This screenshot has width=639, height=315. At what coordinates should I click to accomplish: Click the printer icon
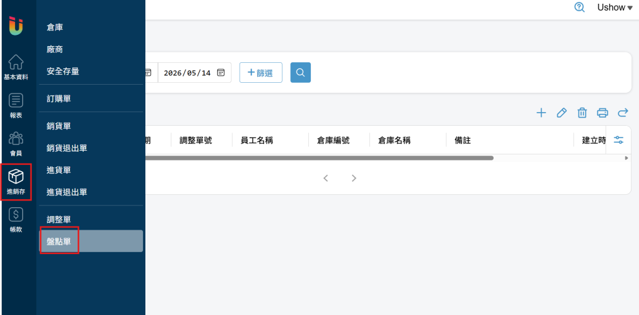point(602,113)
